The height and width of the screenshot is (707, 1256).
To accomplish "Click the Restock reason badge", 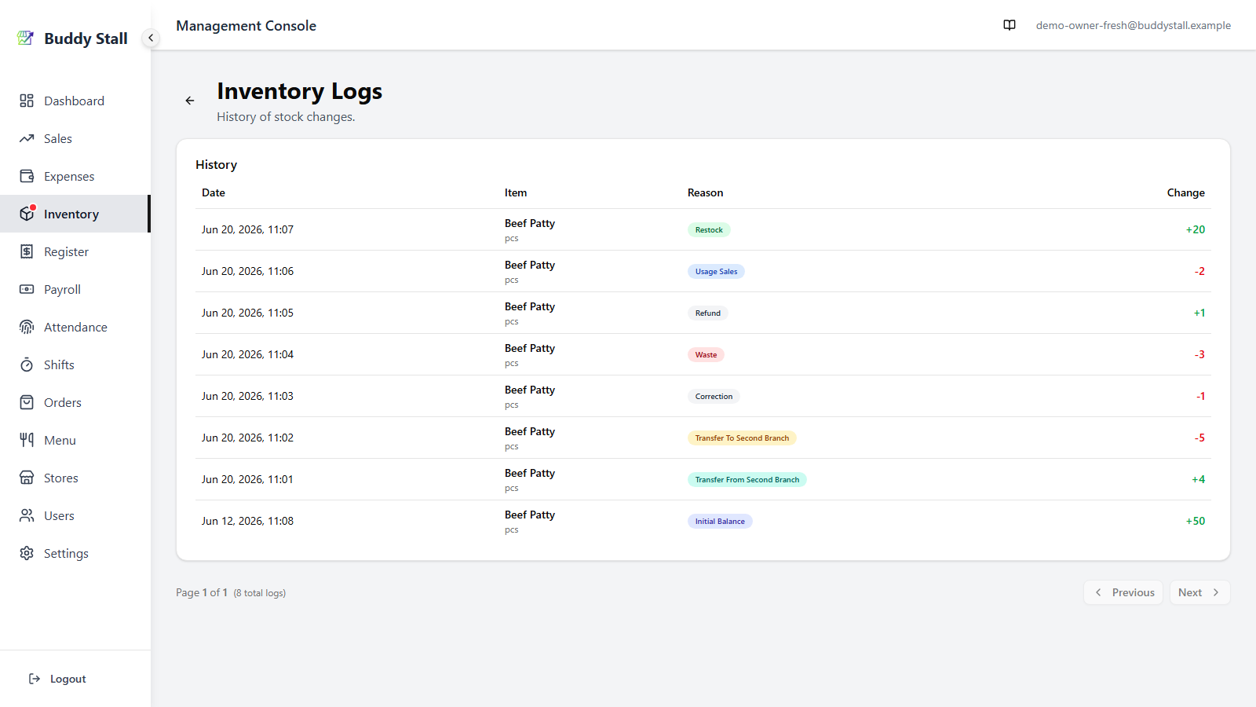I will click(709, 230).
